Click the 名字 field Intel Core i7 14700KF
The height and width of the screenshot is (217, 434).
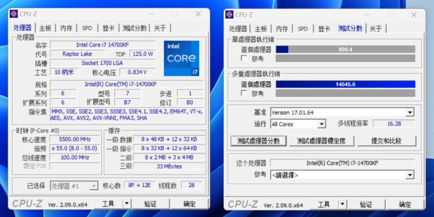[103, 45]
